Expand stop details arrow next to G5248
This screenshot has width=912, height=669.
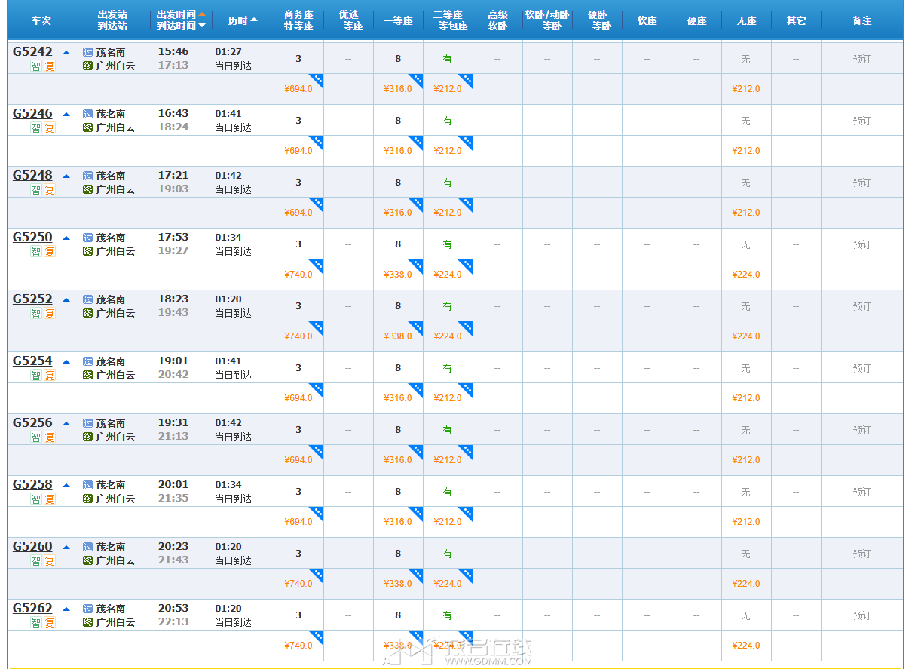(66, 176)
